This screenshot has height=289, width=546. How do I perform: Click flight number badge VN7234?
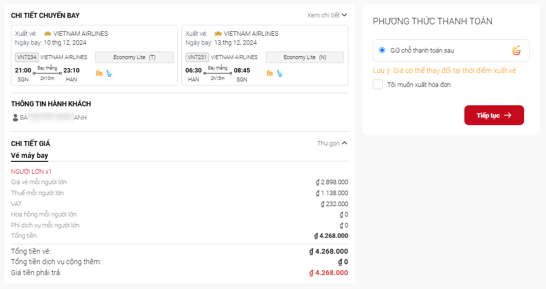click(27, 57)
